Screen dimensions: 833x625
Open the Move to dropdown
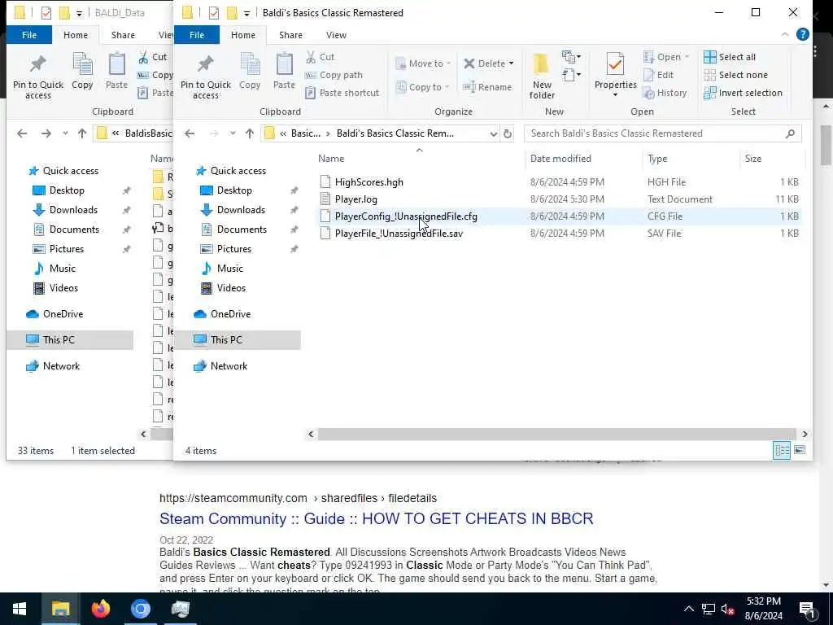coord(423,63)
